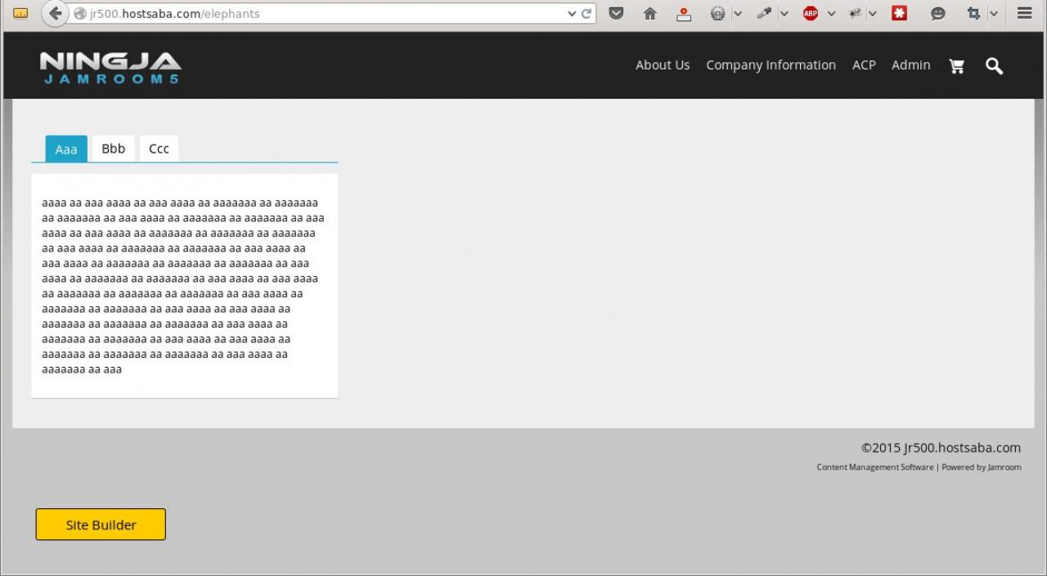Open site search magnifier icon

pyautogui.click(x=994, y=66)
